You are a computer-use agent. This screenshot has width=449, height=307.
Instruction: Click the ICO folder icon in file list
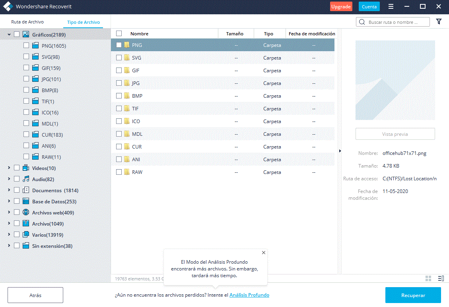click(127, 121)
